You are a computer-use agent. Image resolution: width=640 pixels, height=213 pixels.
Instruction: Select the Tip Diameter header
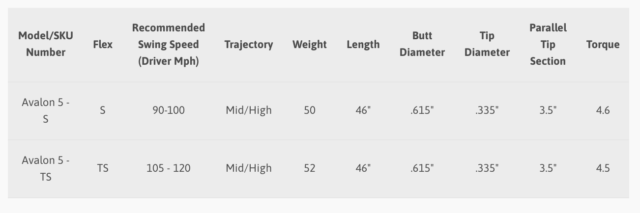pyautogui.click(x=487, y=44)
